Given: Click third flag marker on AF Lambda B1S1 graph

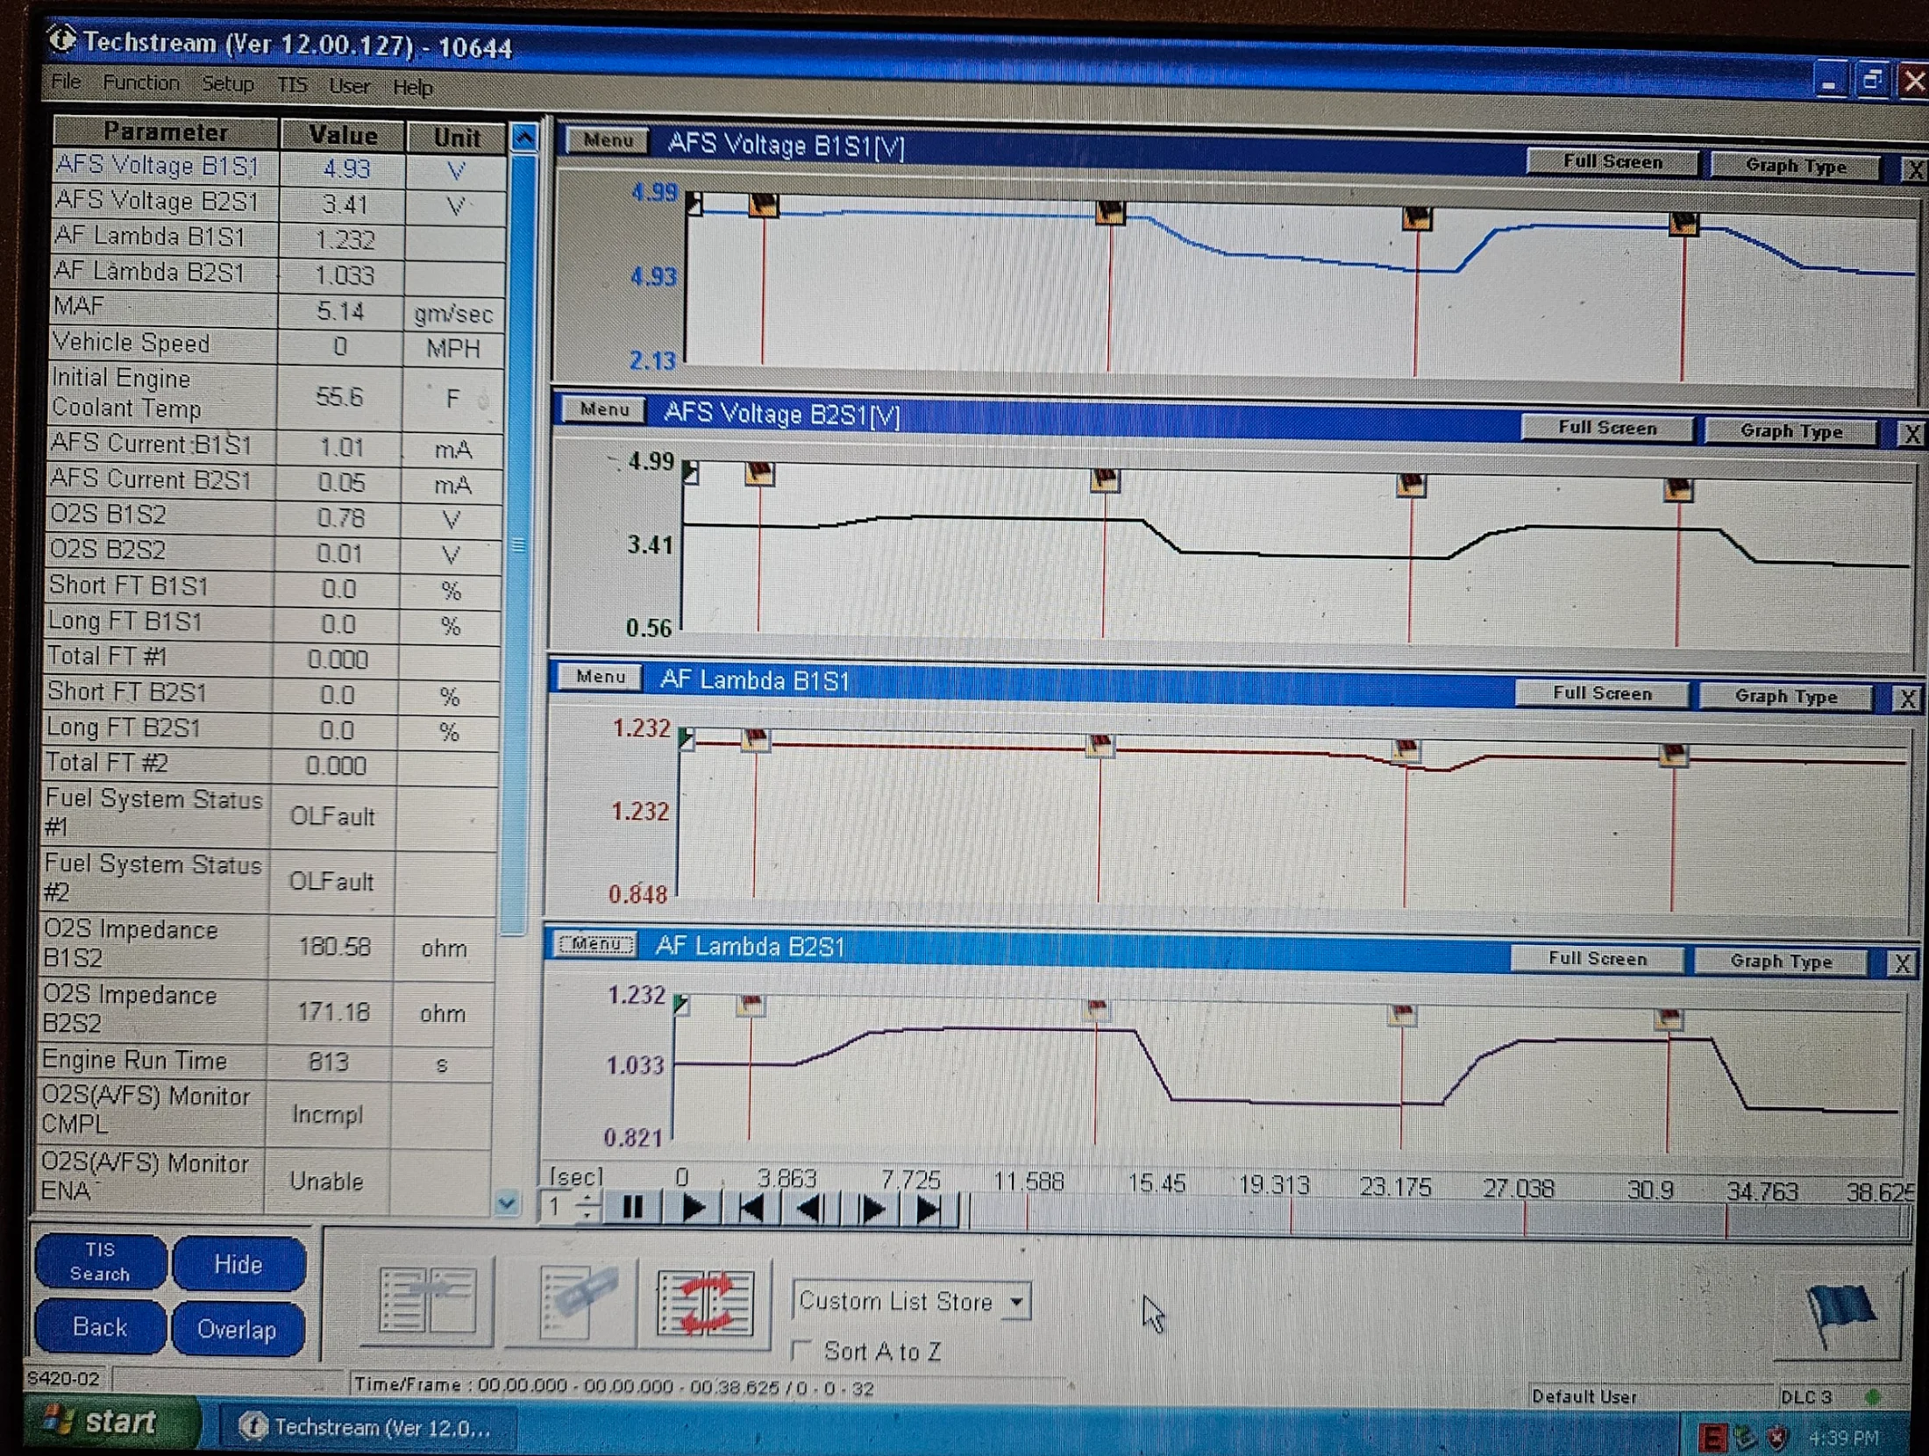Looking at the screenshot, I should pyautogui.click(x=1406, y=750).
